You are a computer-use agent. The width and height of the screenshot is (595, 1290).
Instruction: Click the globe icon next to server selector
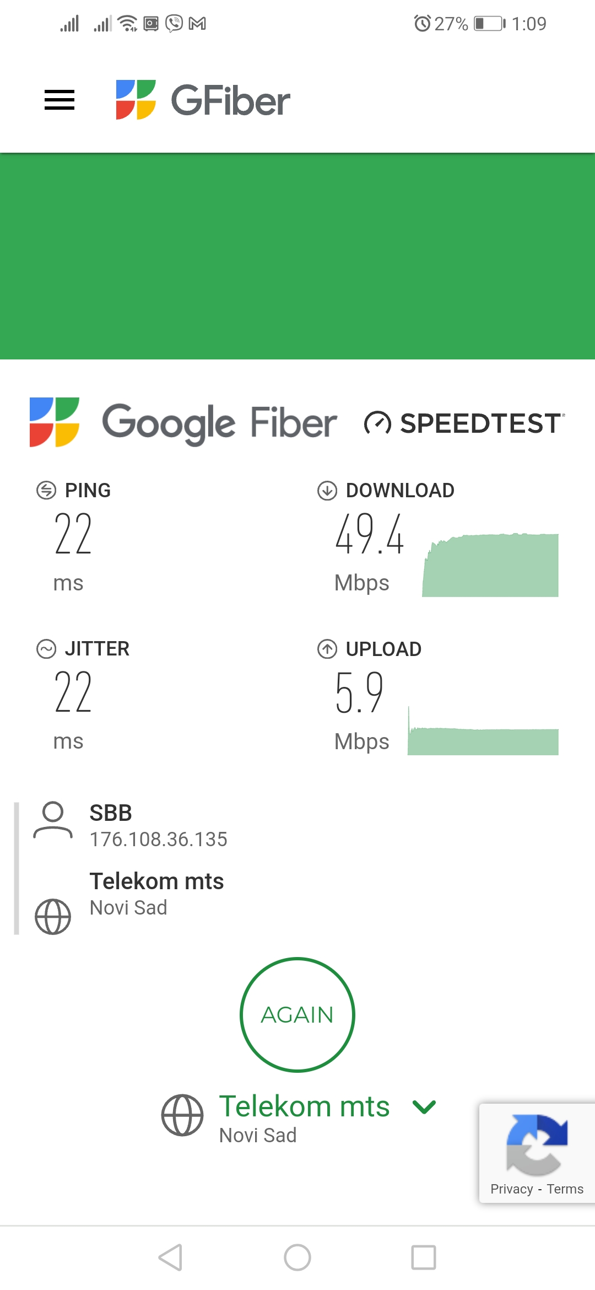click(x=182, y=1115)
